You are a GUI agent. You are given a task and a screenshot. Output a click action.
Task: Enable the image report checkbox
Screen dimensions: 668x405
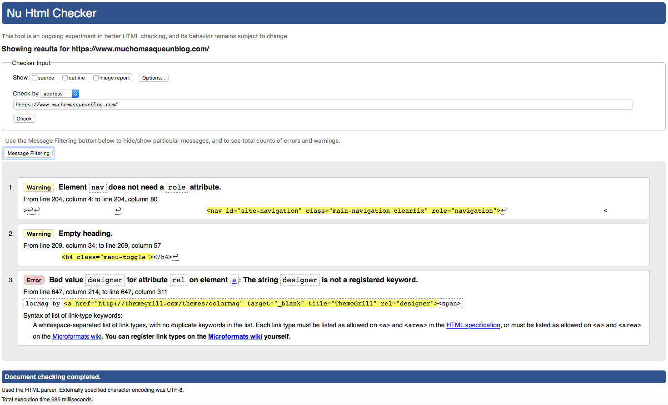pos(96,78)
